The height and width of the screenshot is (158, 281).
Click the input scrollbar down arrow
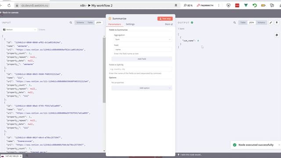tap(104, 151)
